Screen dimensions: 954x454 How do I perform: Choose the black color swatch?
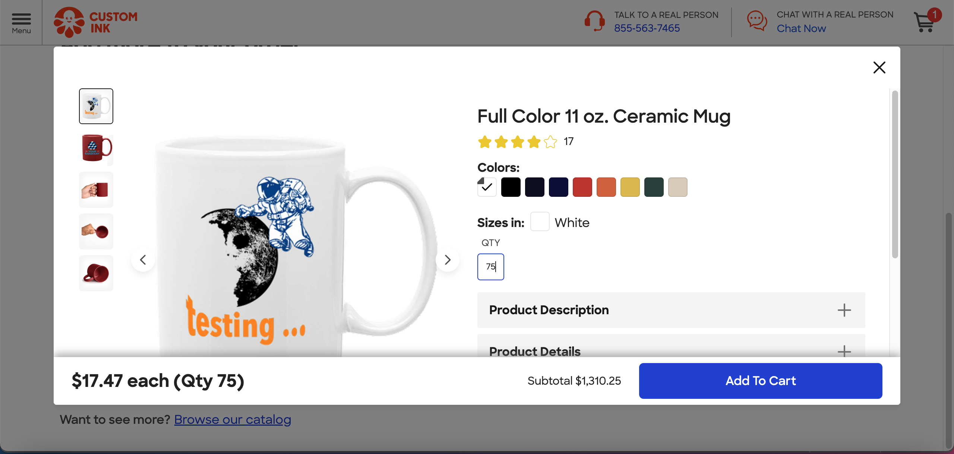point(511,187)
